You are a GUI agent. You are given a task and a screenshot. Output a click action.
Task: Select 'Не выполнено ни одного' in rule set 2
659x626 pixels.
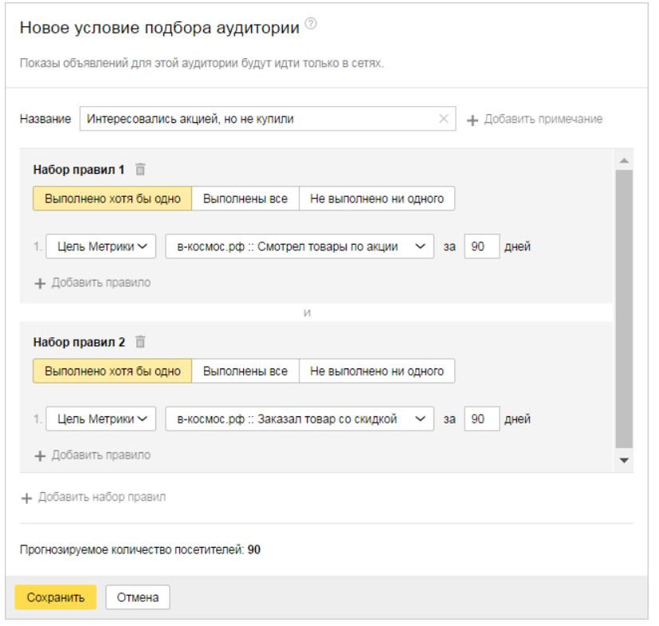[376, 372]
